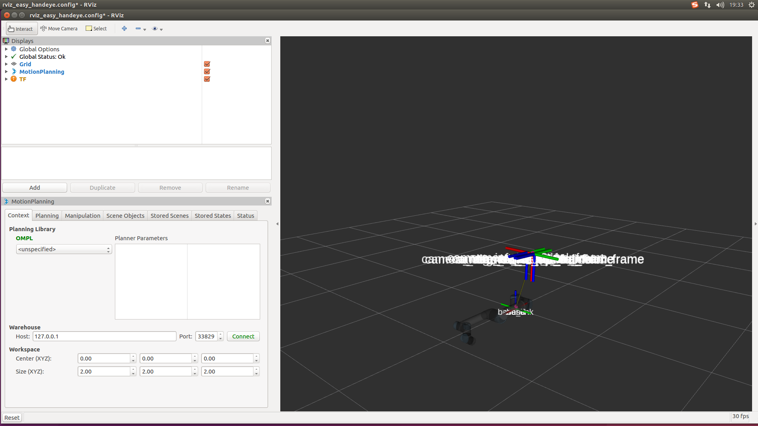Open the eye view options icon
The height and width of the screenshot is (426, 758).
[155, 28]
